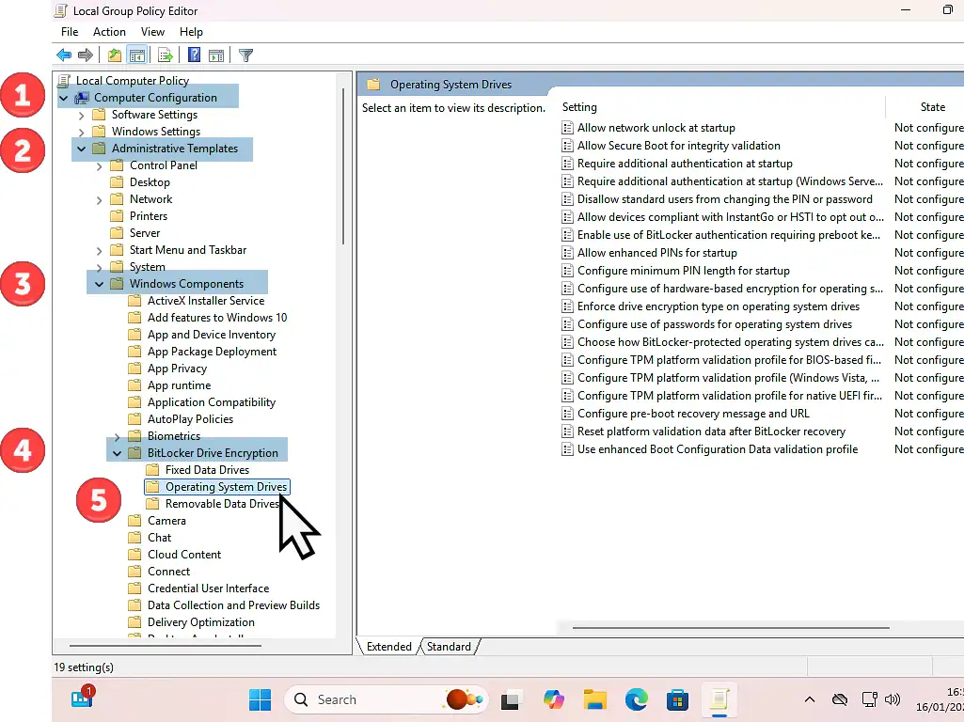
Task: Click the Filter funnel toolbar icon
Action: pos(245,55)
